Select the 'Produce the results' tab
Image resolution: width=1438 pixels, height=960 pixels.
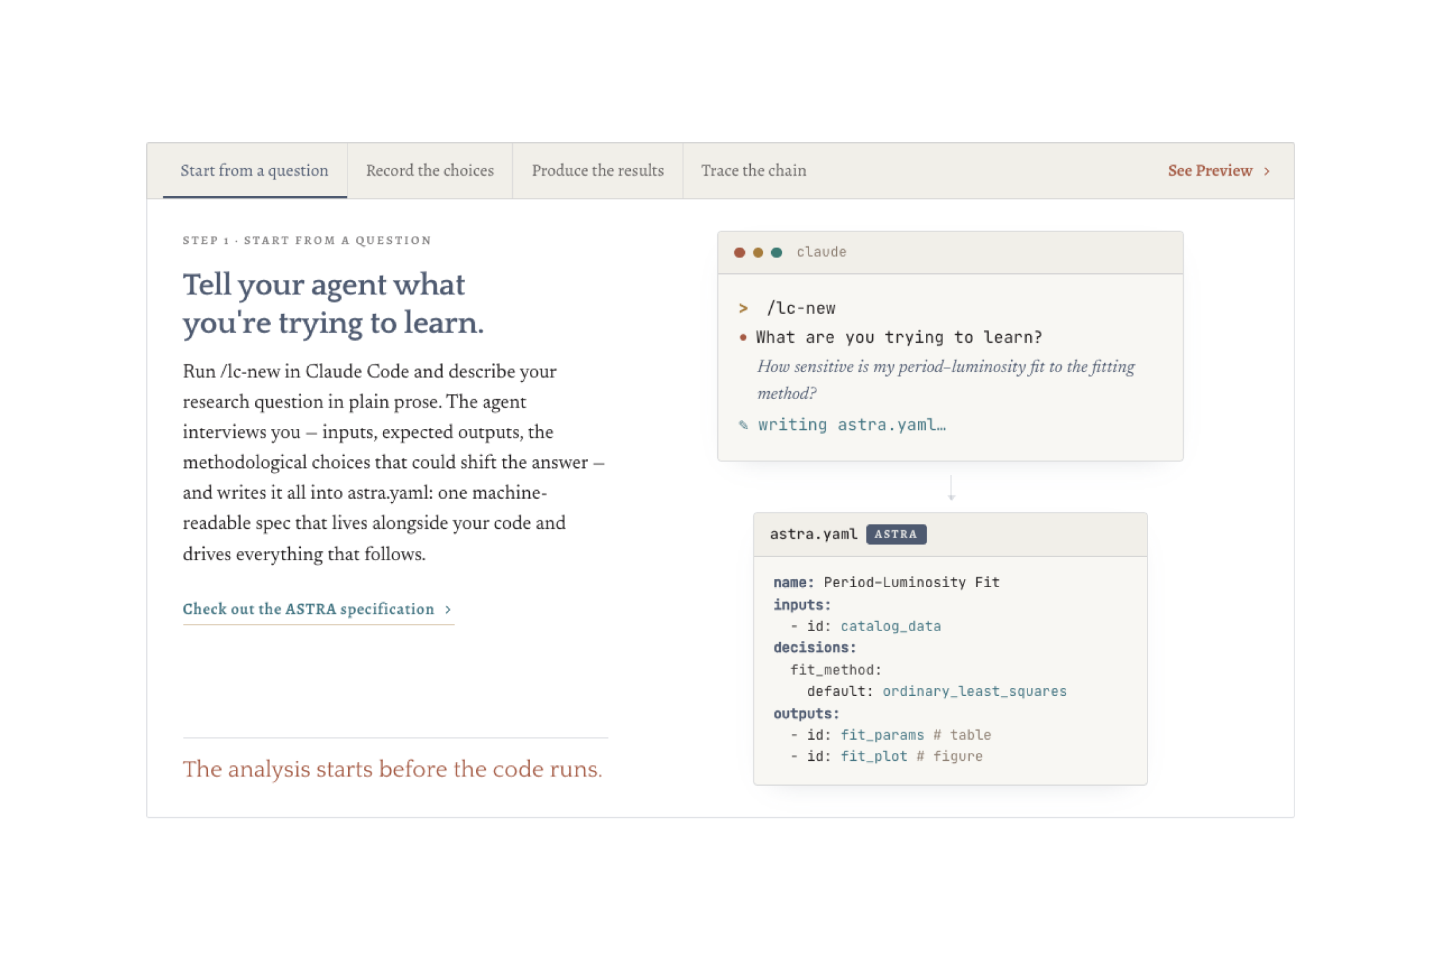597,170
